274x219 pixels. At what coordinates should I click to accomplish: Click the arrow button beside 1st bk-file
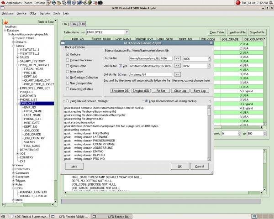point(177,59)
